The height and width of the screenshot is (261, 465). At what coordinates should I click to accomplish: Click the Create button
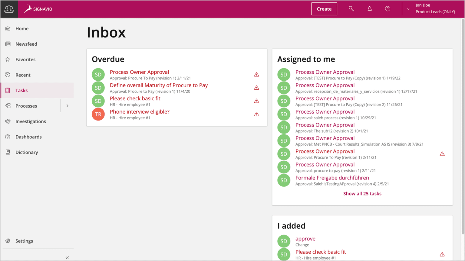(x=324, y=9)
